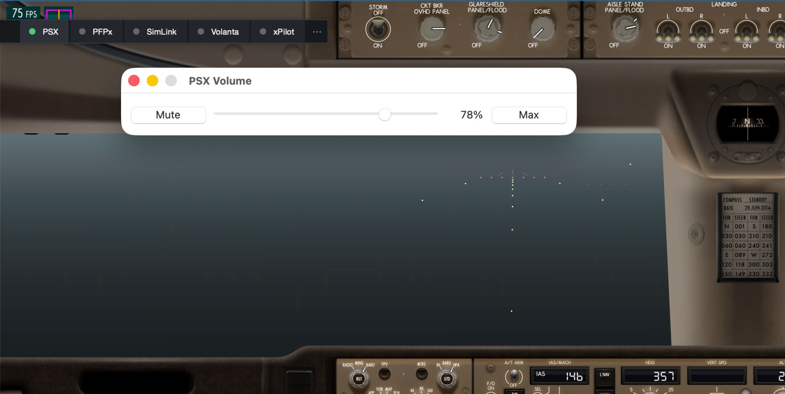This screenshot has height=394, width=785.
Task: Click the standby magnetic compass
Action: [748, 123]
